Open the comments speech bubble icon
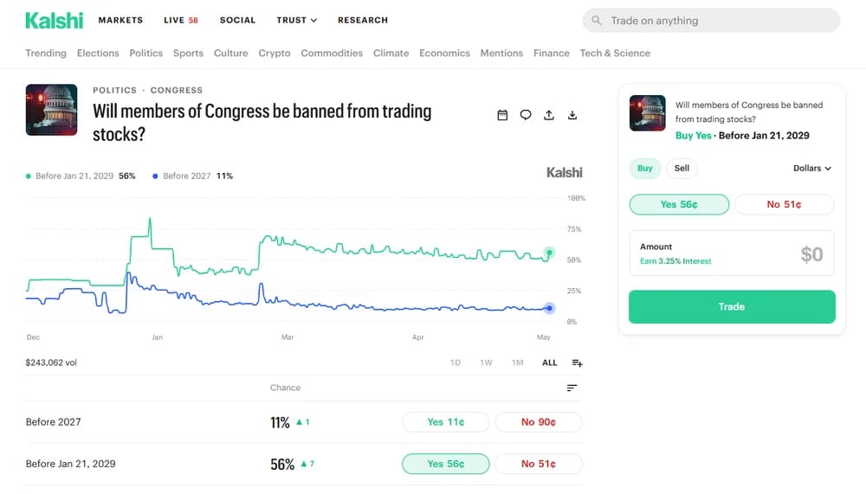866x494 pixels. tap(526, 115)
